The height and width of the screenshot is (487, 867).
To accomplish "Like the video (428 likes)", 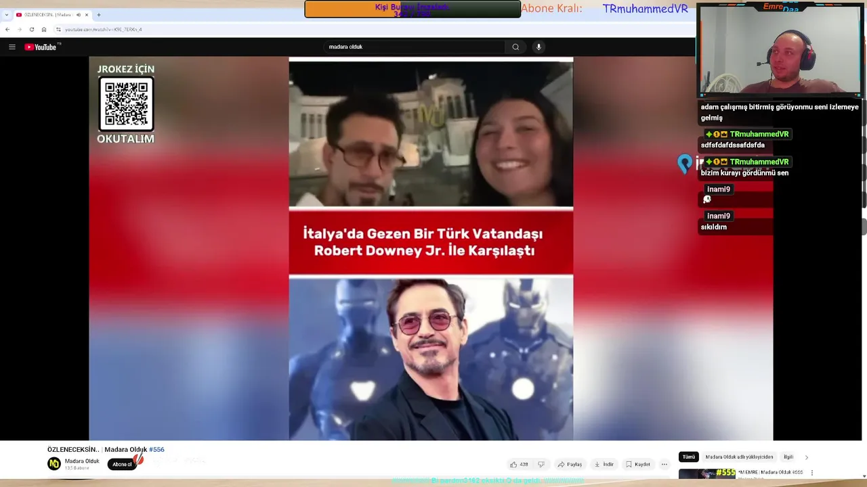I will (x=519, y=464).
